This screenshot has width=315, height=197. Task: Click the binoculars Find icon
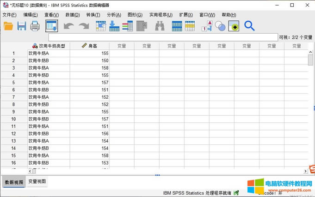160,26
